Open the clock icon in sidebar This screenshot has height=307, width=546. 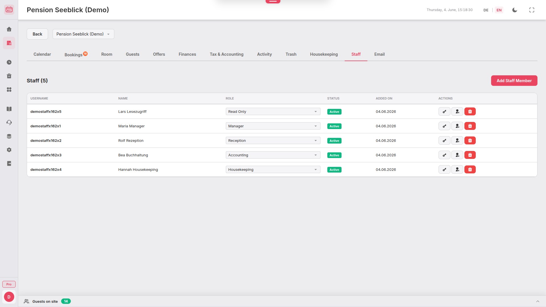coord(9,62)
